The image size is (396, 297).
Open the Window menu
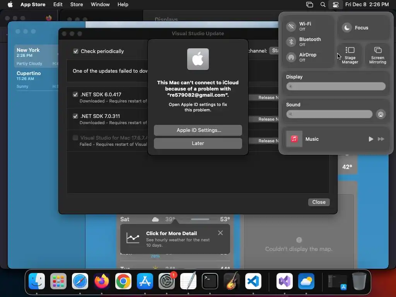[x=100, y=5]
